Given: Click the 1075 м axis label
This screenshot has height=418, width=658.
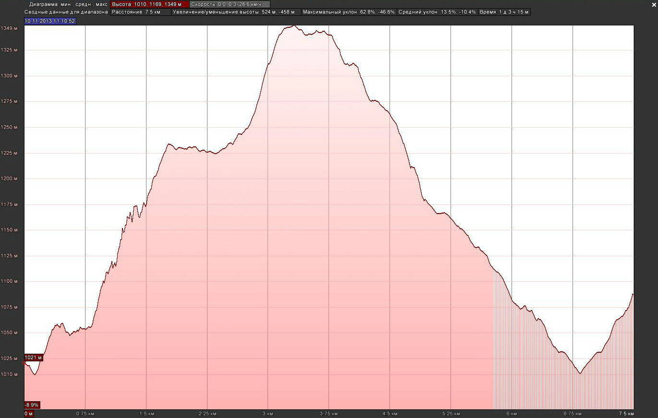Looking at the screenshot, I should tap(9, 307).
